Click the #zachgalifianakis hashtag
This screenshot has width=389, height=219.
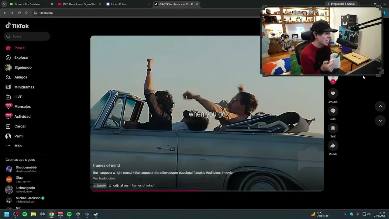(x=192, y=173)
